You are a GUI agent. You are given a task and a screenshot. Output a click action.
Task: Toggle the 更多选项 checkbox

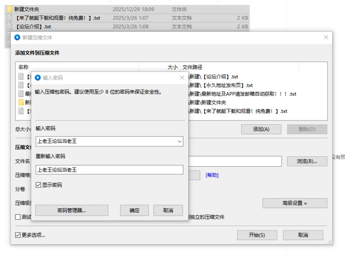[18, 235]
